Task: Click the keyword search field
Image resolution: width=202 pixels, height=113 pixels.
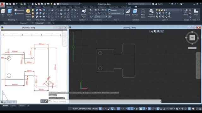Action: (140, 4)
